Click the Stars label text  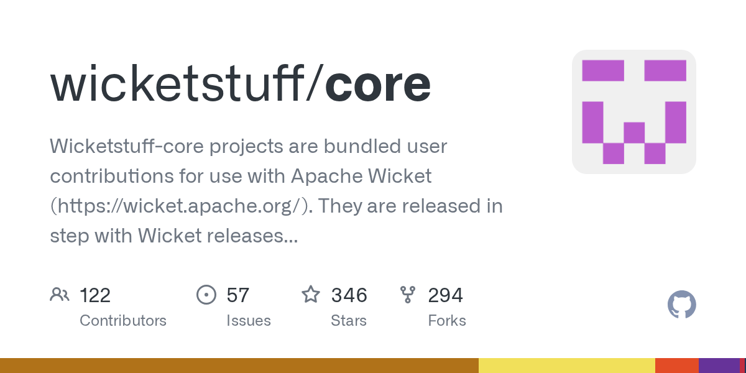[349, 321]
